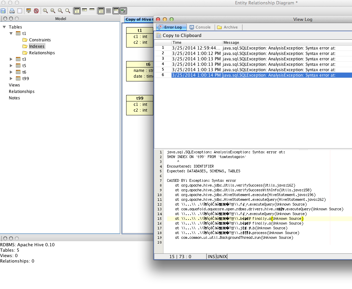Click the Zoom In magnifier icon
352x289 pixels.
53,11
